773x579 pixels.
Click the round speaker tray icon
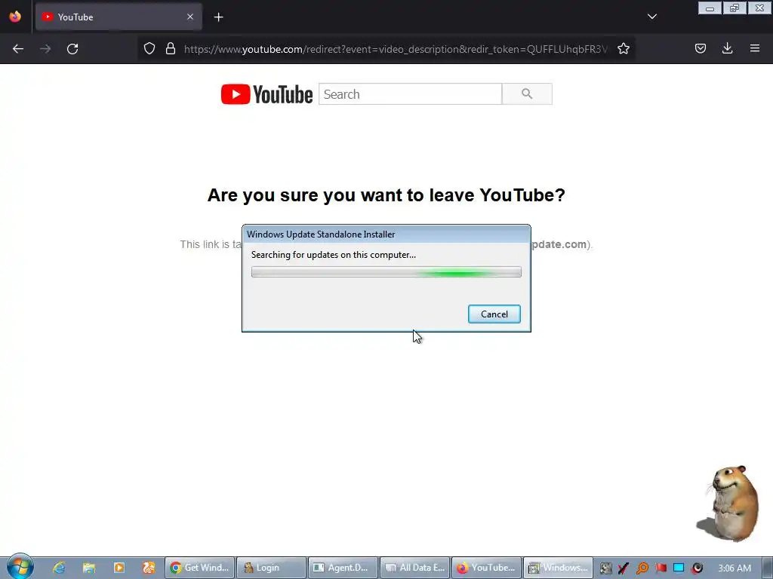697,568
